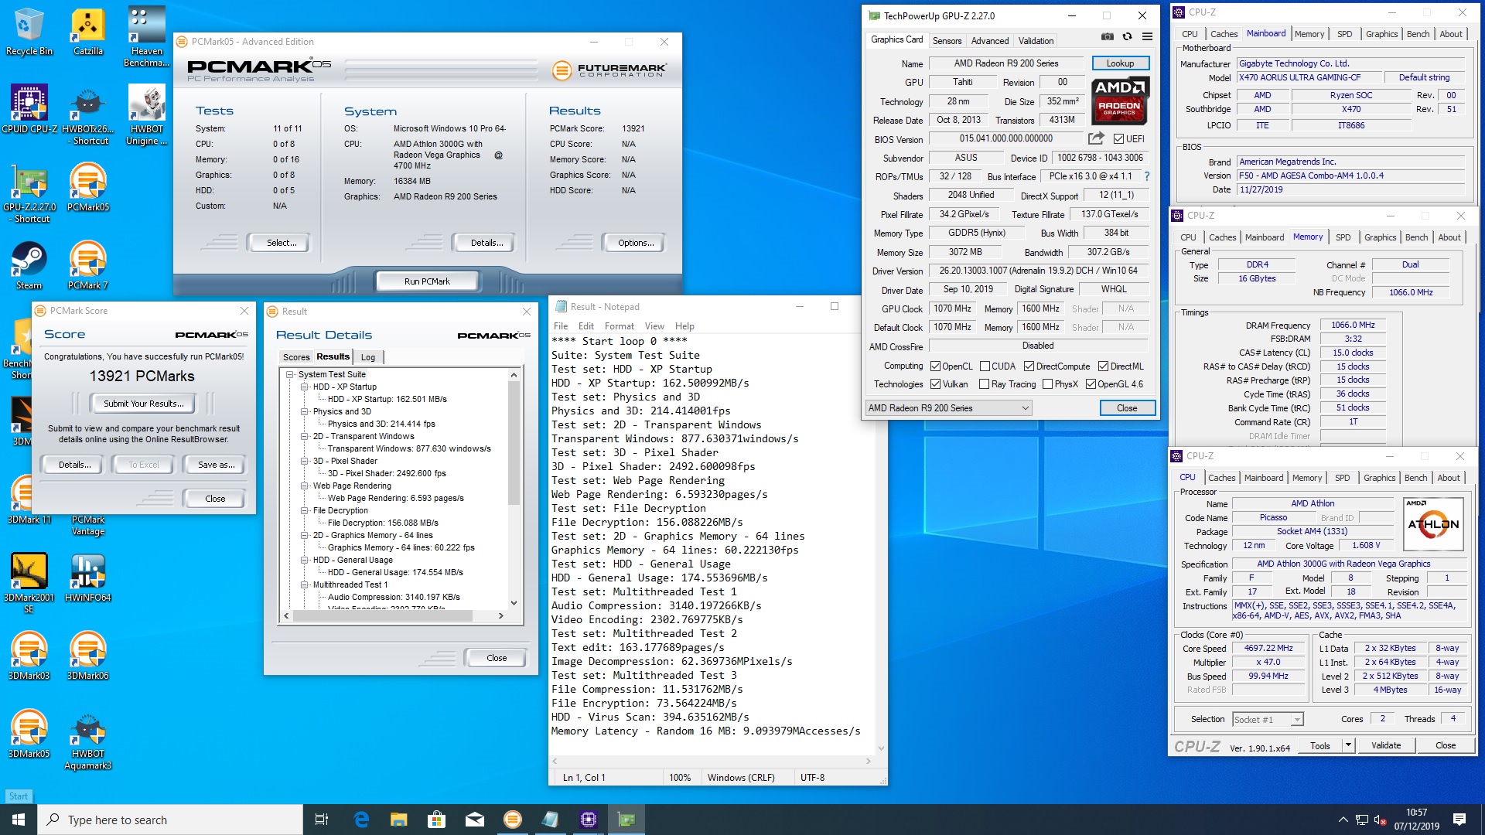The height and width of the screenshot is (835, 1485).
Task: Click Validate button in CPU-Z
Action: (x=1386, y=745)
